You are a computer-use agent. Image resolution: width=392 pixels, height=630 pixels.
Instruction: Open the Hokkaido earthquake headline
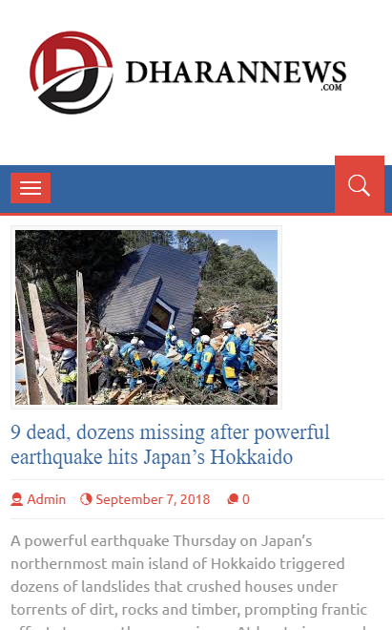170,445
